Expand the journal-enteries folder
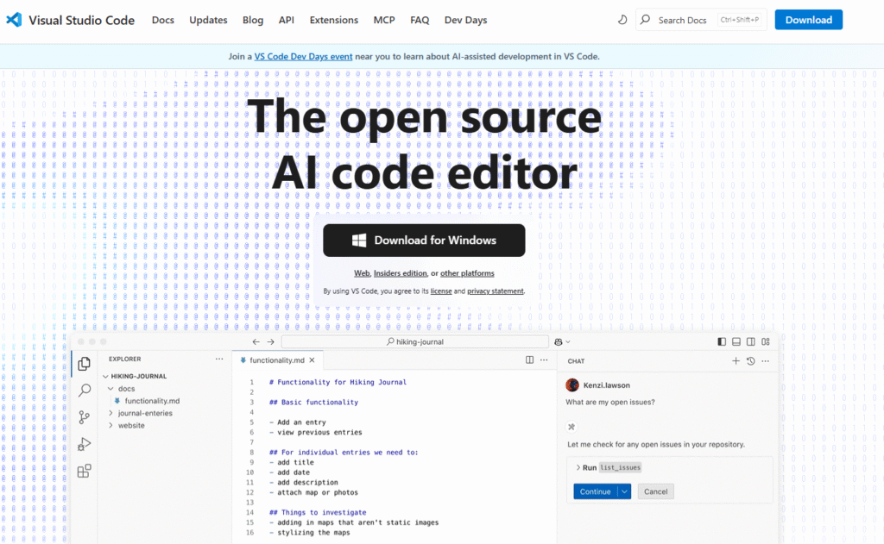The height and width of the screenshot is (544, 884). (111, 413)
